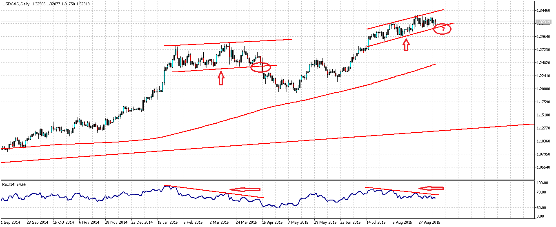
Task: Click the 14 Jul 2015 date label
Action: pyautogui.click(x=376, y=223)
